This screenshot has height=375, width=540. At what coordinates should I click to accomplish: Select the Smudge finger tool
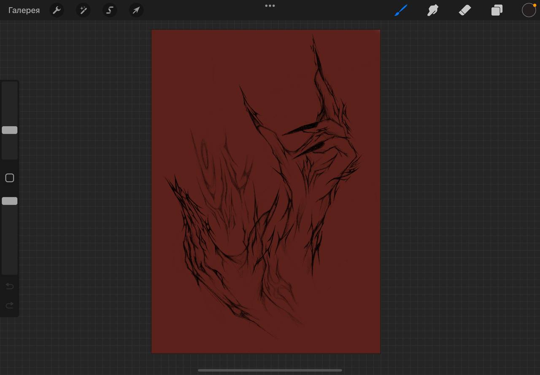point(433,10)
